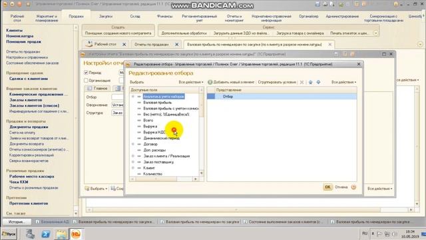The image size is (426, 240).
Task: Open right Все действия dropdown in filter dialog
Action: [x=343, y=82]
